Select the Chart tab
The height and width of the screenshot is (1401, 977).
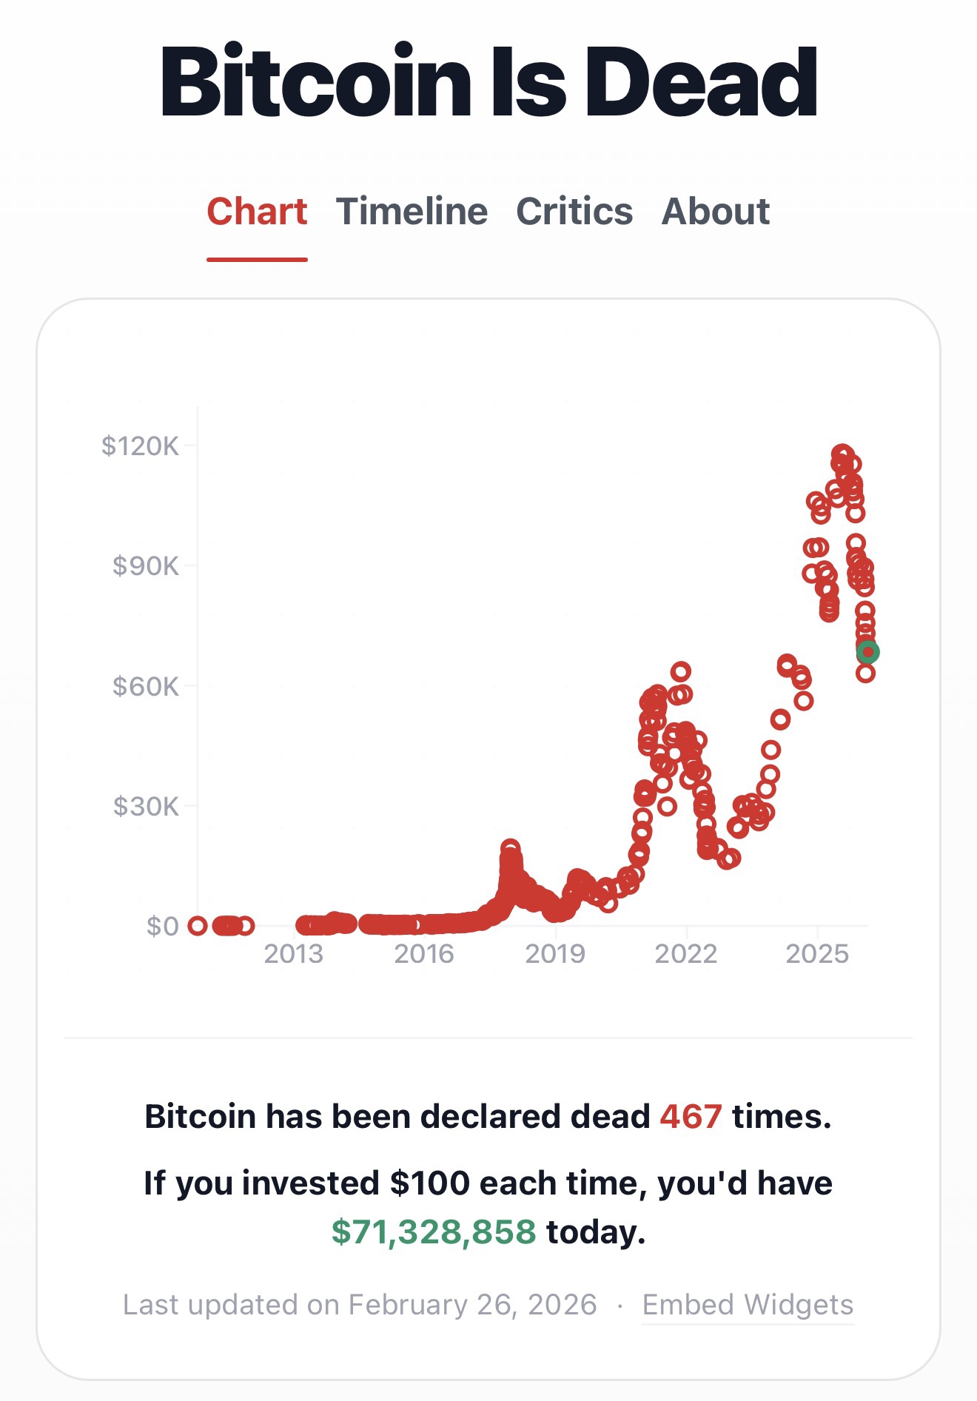pos(256,212)
